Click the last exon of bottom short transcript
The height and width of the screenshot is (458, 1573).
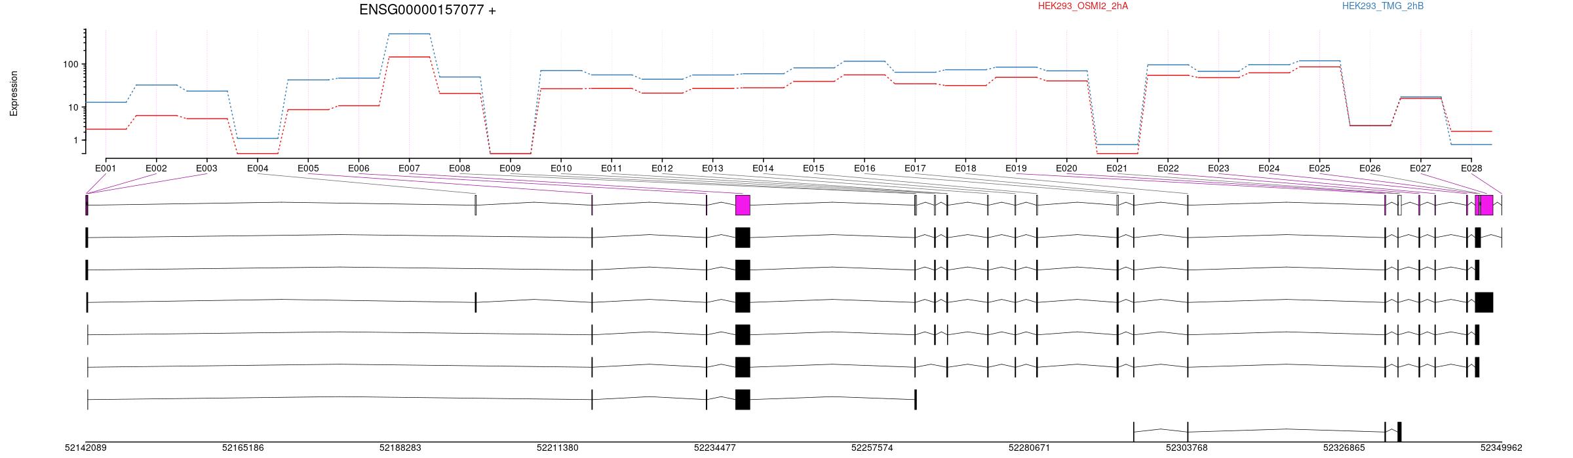click(x=1399, y=432)
